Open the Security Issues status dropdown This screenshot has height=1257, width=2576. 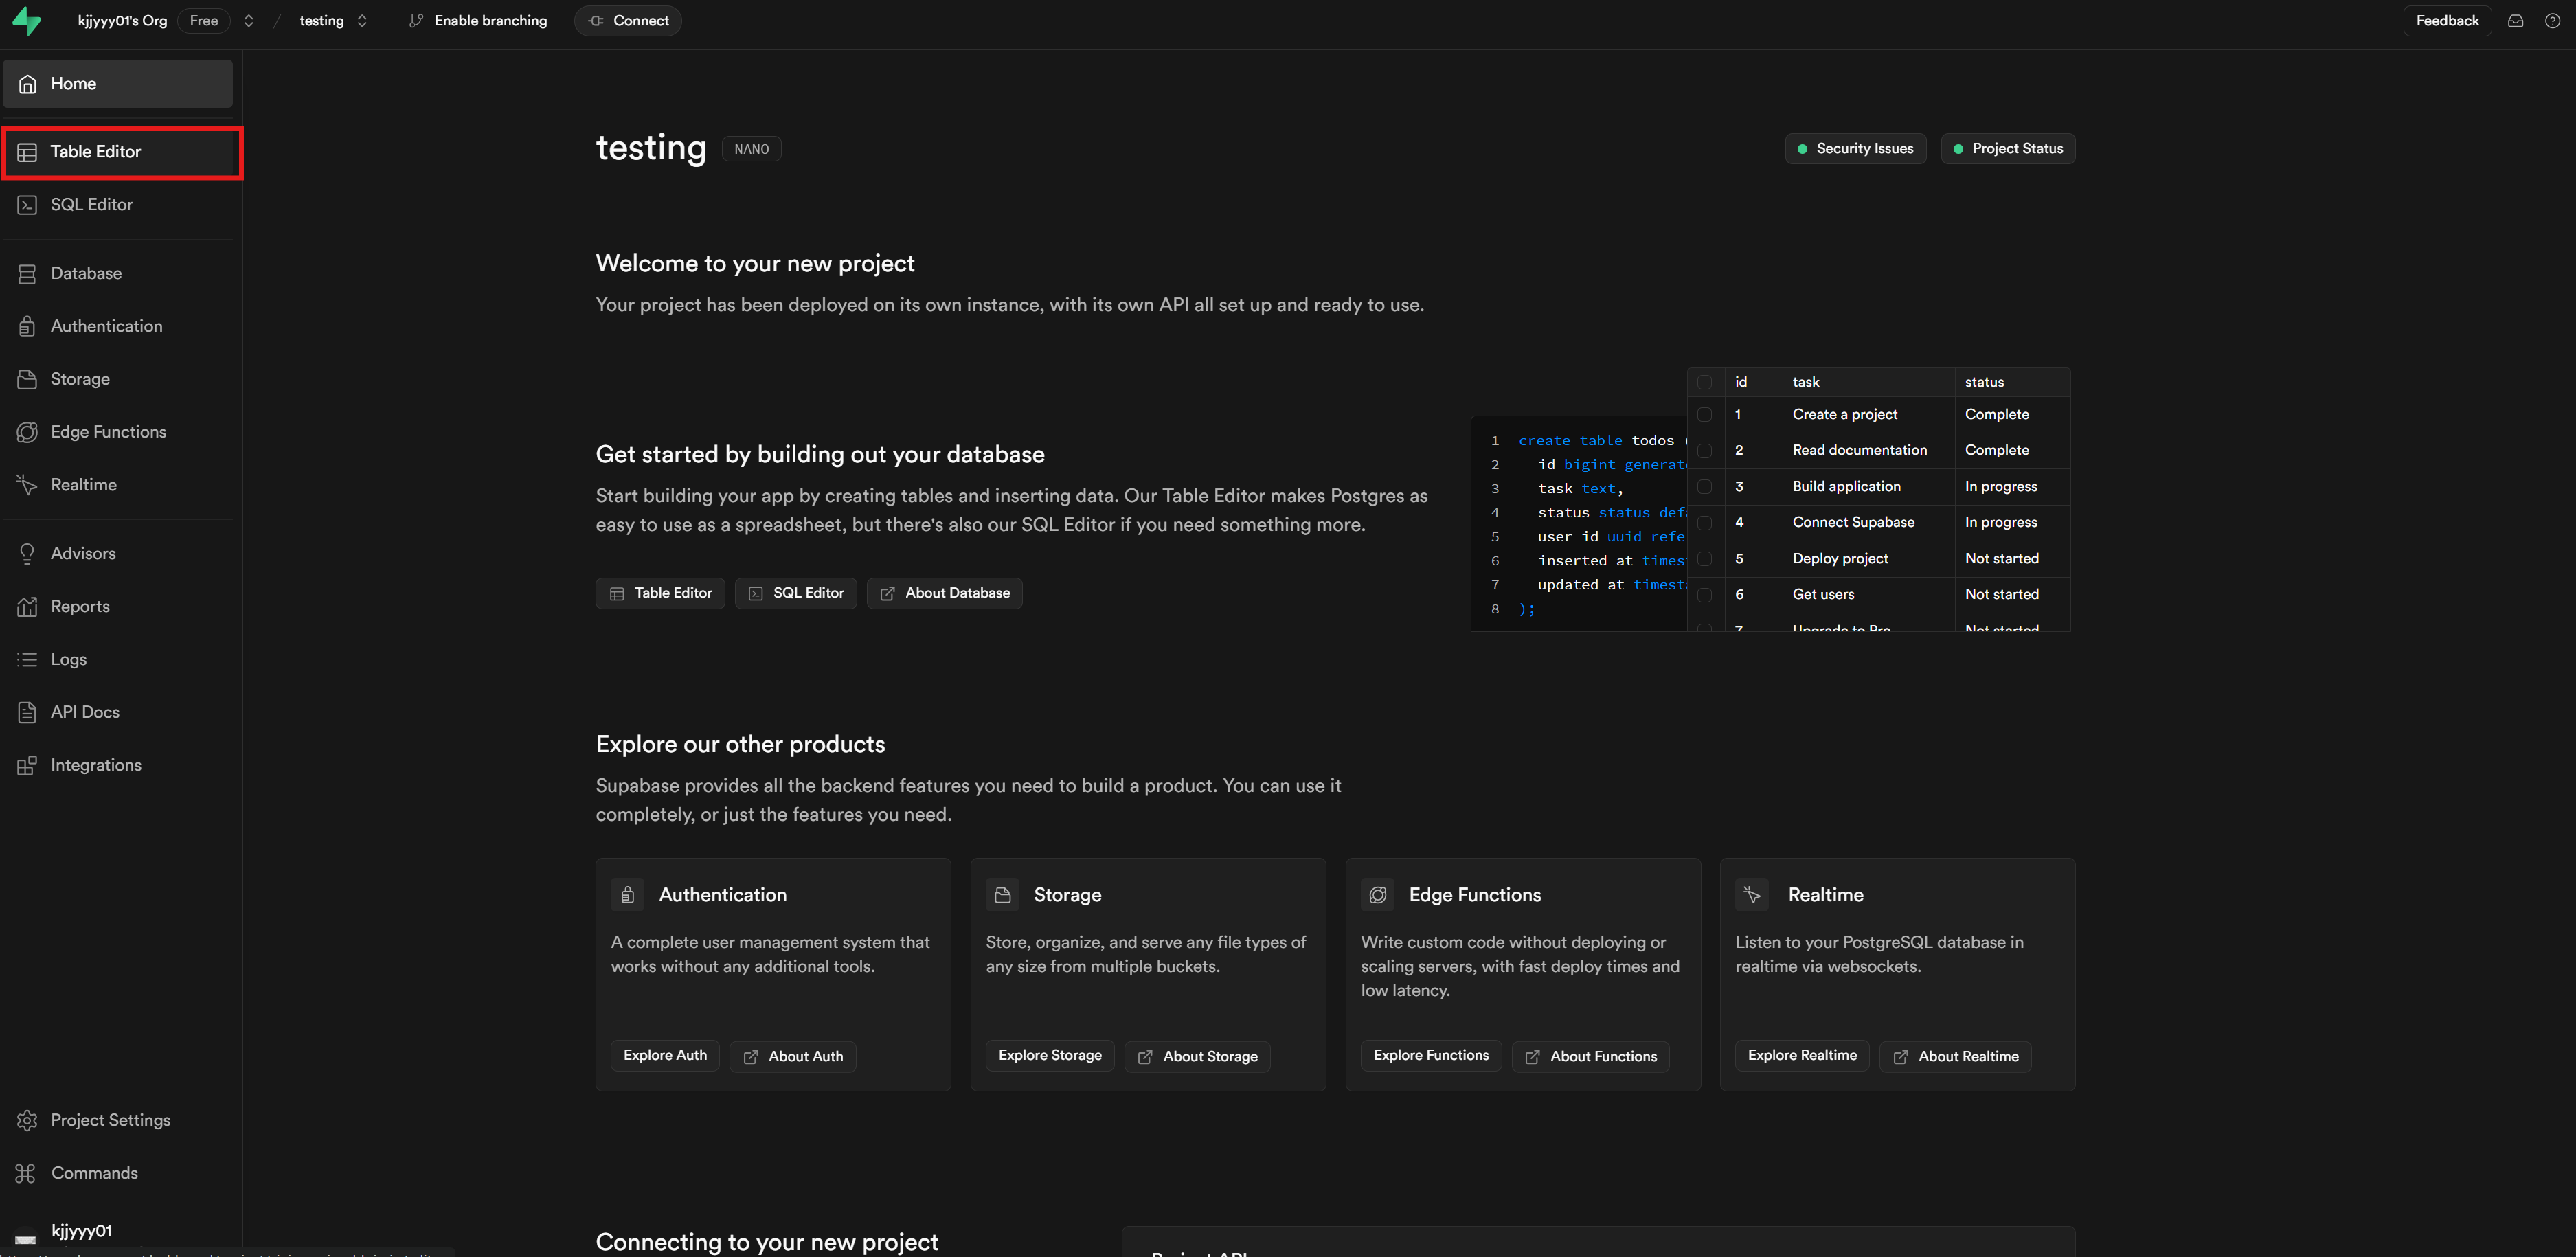pos(1855,149)
